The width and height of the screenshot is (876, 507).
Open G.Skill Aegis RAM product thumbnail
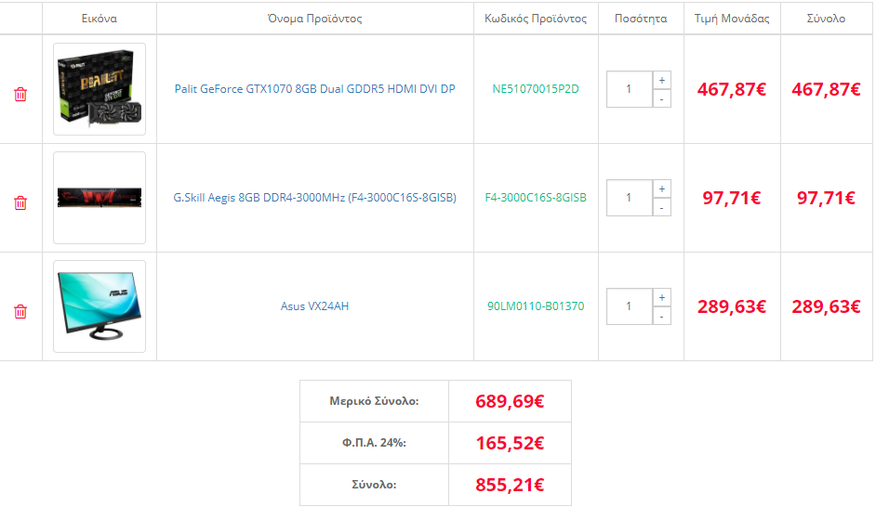(x=100, y=198)
